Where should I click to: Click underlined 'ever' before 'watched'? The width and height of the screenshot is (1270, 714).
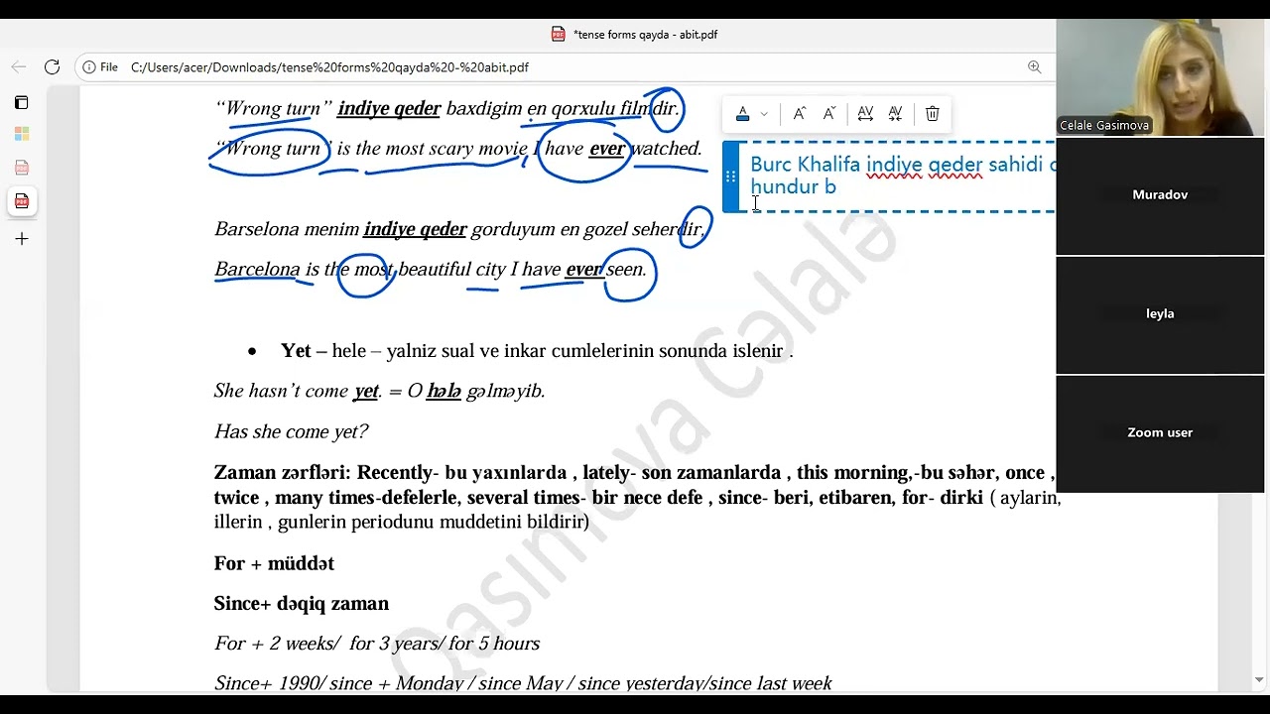coord(606,149)
